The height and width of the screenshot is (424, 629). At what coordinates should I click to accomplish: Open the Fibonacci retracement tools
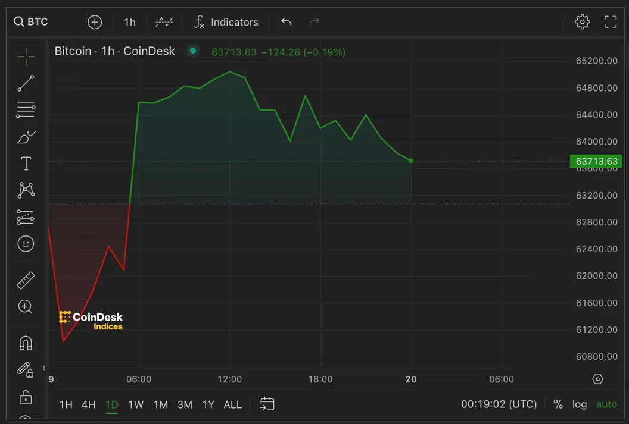[x=26, y=110]
